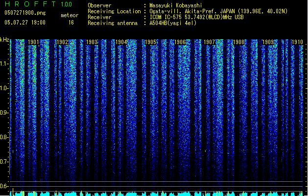Click the Ogata-vill. Akita-Pref. JAPAN location text
308x196 pixels.
218,11
